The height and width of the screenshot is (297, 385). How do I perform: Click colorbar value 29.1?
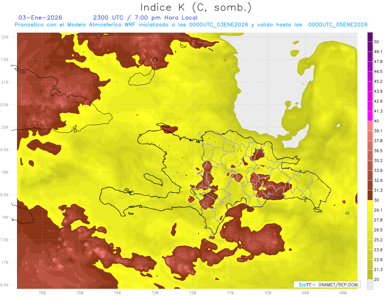coord(378,210)
